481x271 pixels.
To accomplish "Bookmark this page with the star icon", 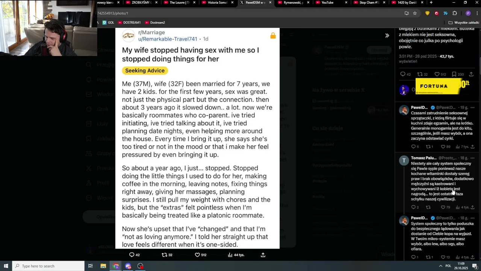I will pos(415,13).
